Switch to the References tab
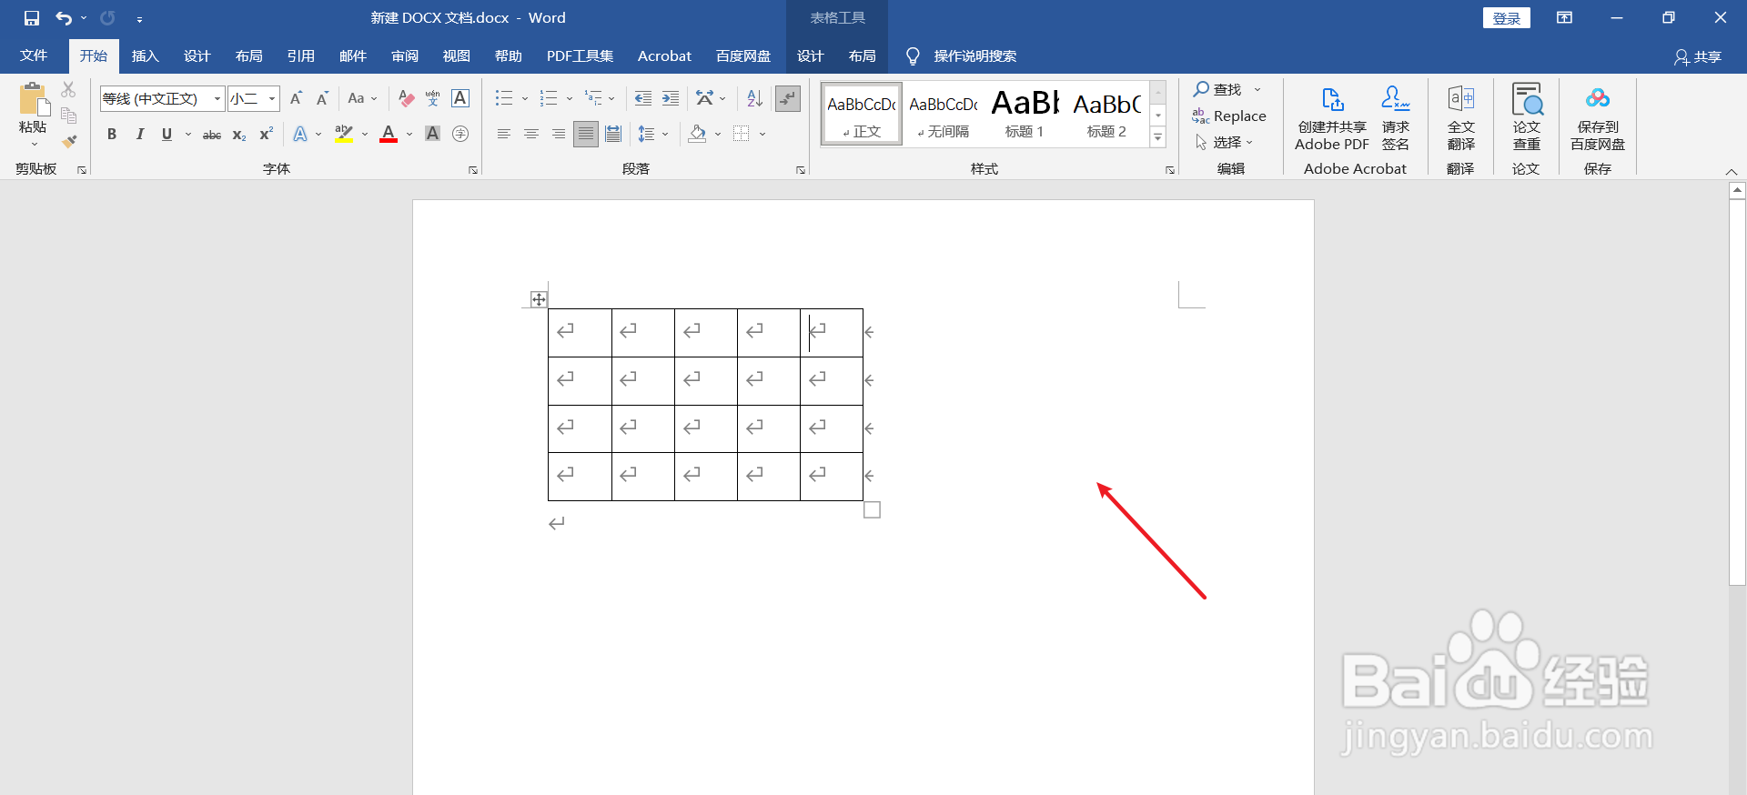The height and width of the screenshot is (795, 1747). (x=301, y=56)
